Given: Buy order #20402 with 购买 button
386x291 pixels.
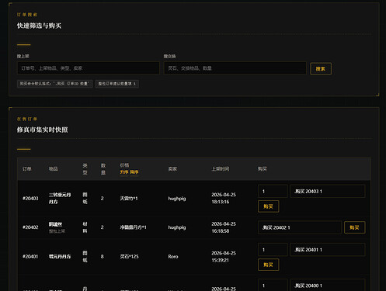Looking at the screenshot, I should click(354, 227).
